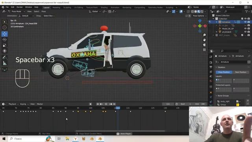Uncheck the Collection exclude checkbox
Viewport: 252px width, 142px height.
[242, 19]
